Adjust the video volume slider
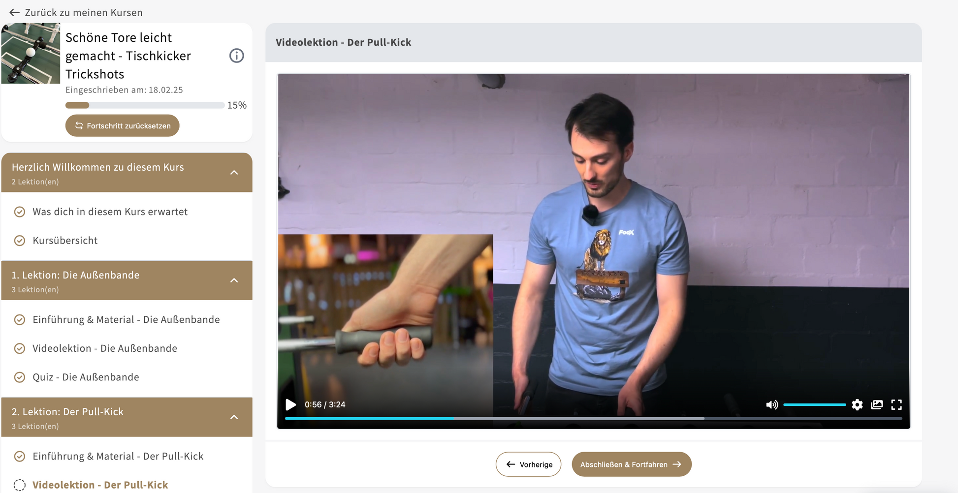Viewport: 958px width, 493px height. pos(814,404)
